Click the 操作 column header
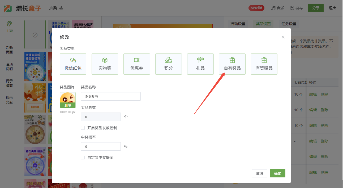The image size is (343, 188). point(313,82)
